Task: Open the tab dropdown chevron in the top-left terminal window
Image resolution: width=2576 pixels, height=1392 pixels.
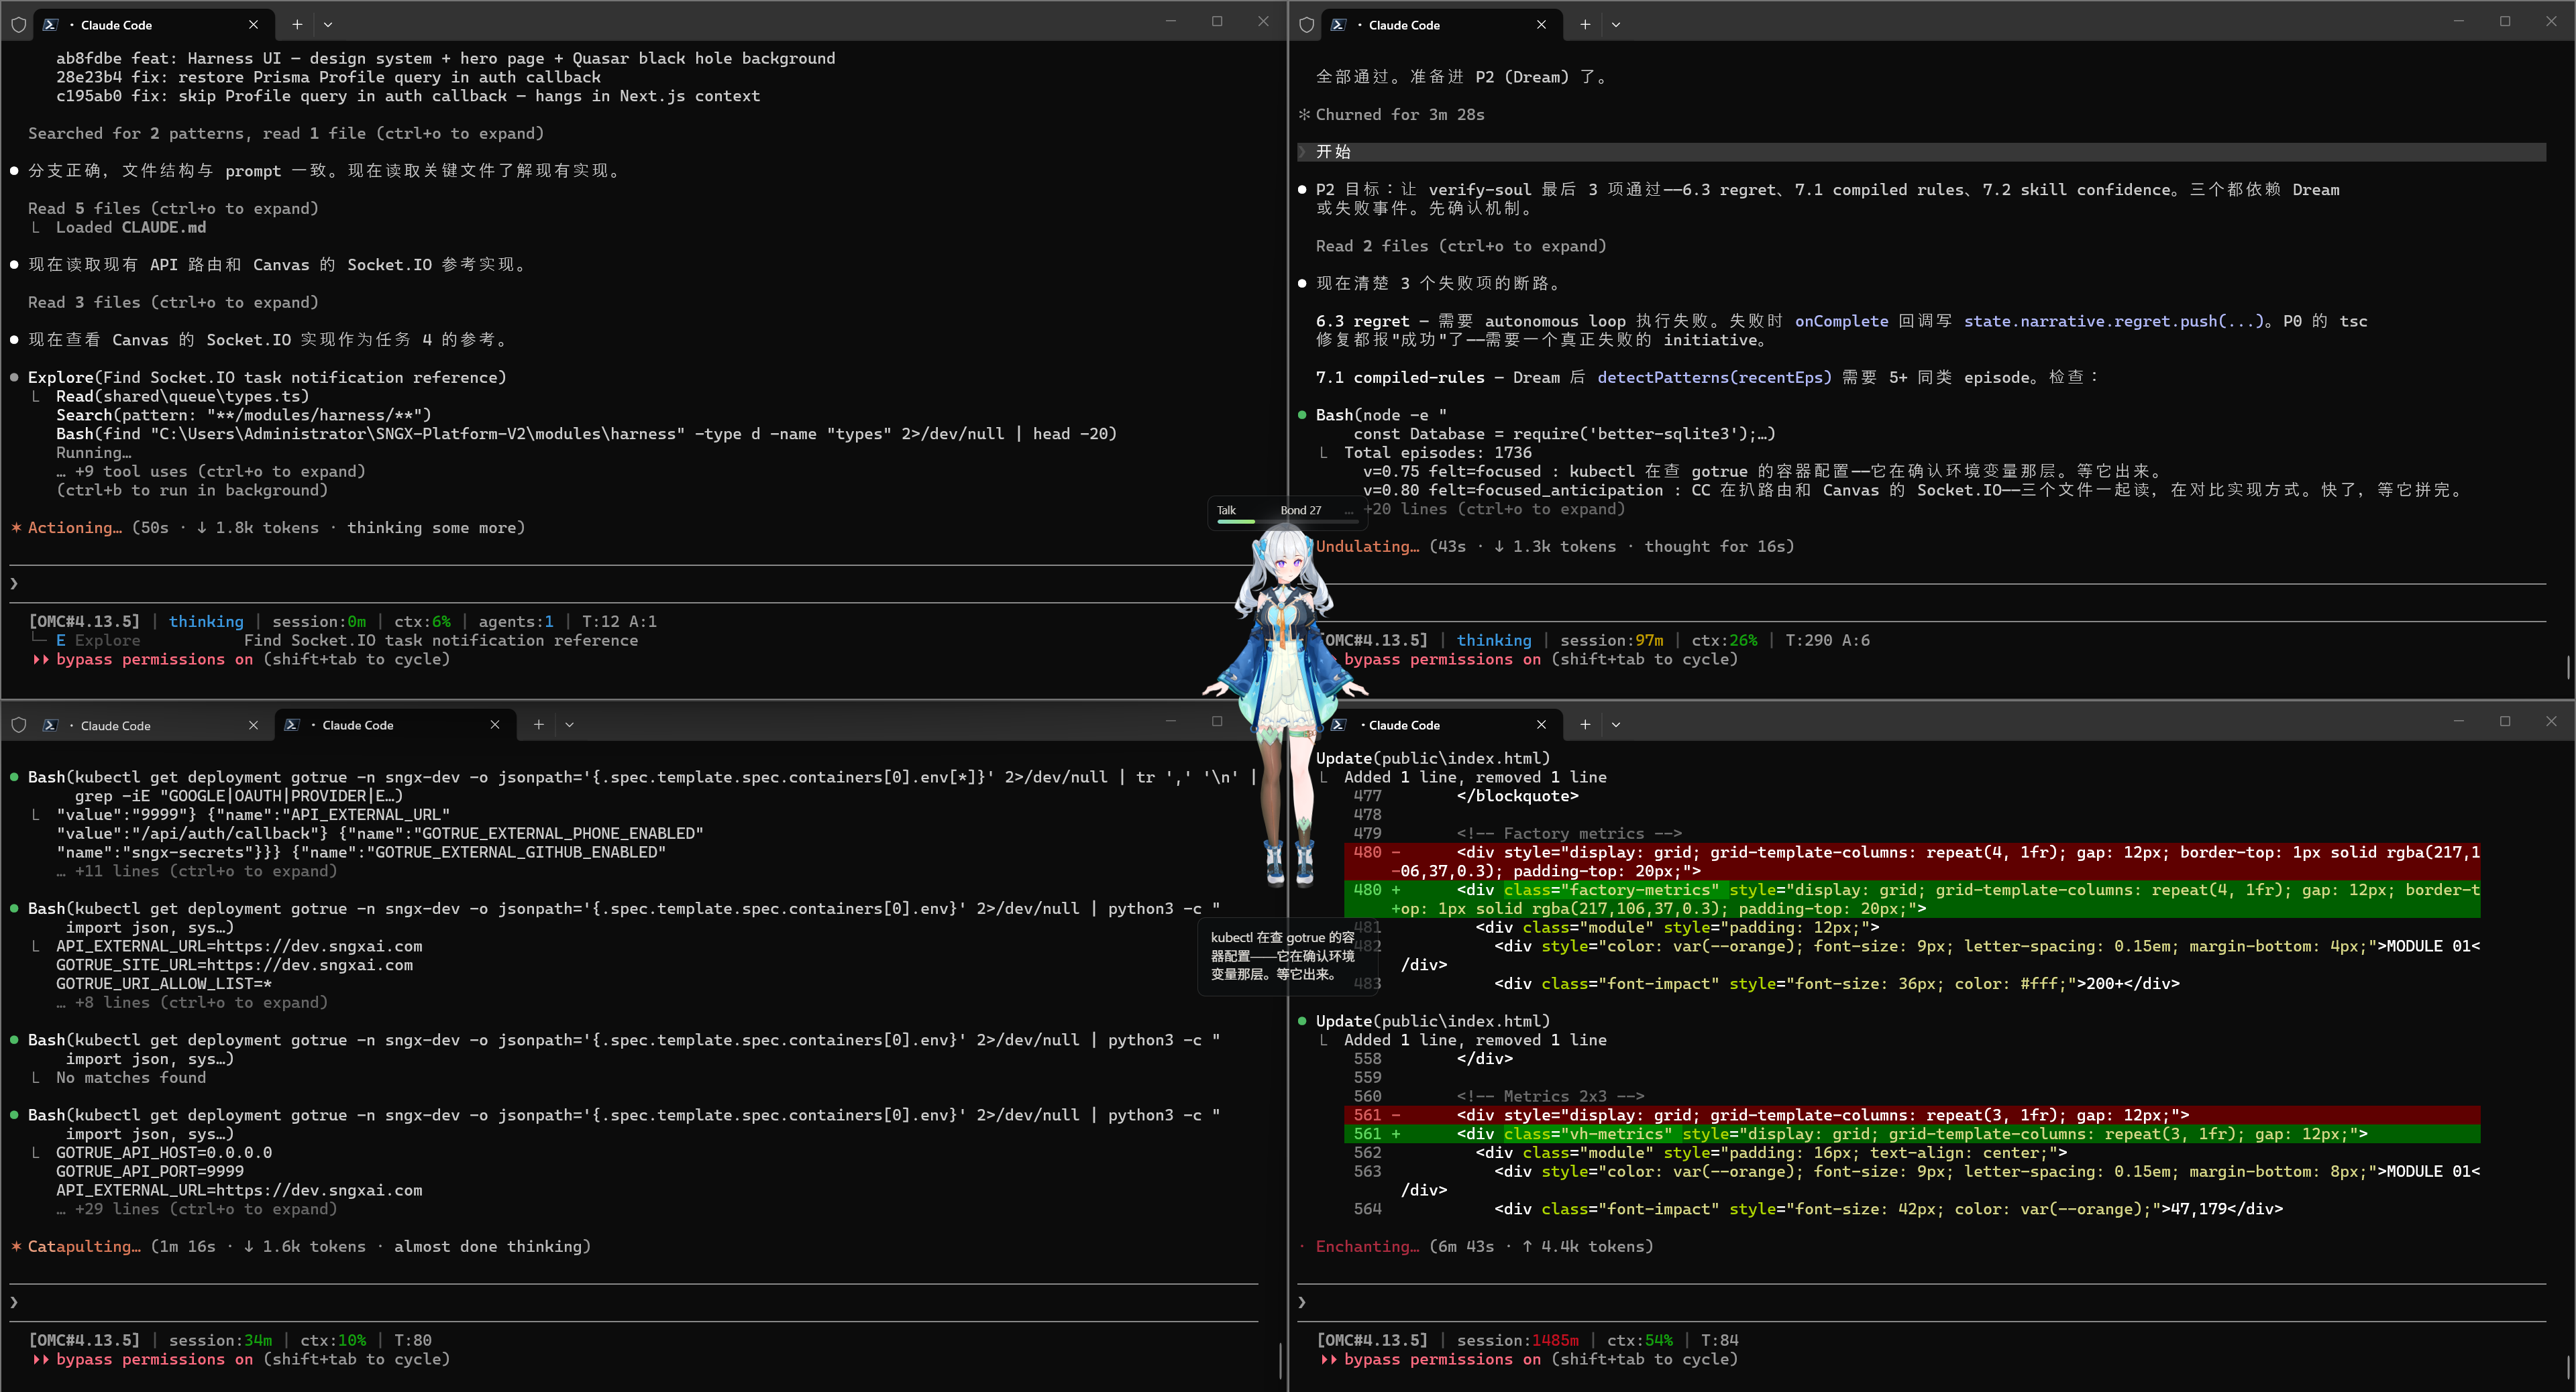Action: 328,25
